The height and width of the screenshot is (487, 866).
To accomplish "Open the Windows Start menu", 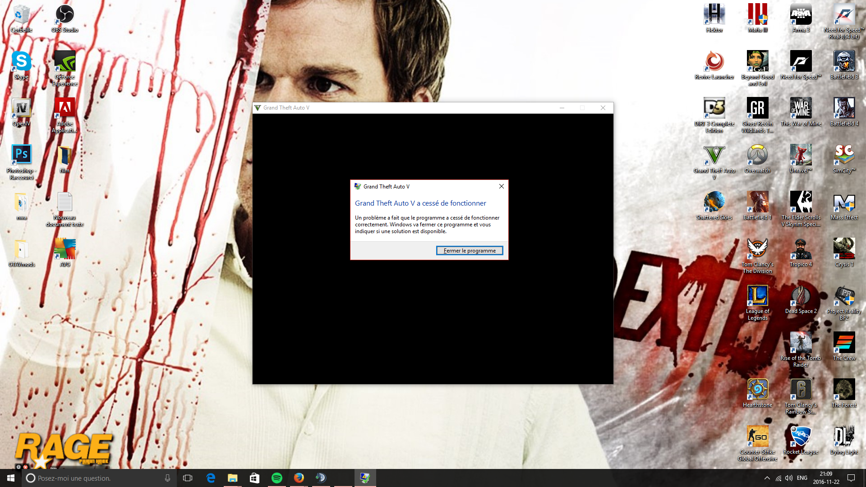I will pos(11,478).
